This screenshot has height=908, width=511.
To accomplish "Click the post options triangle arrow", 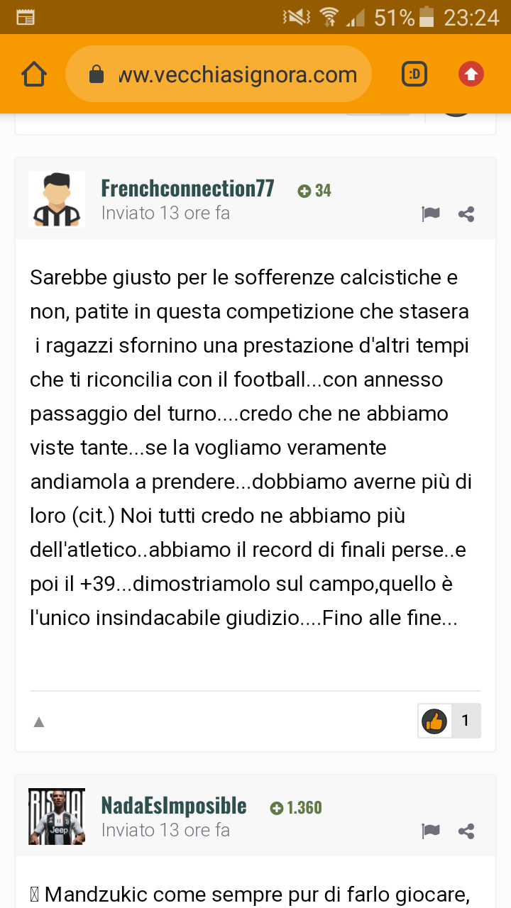I will [39, 722].
